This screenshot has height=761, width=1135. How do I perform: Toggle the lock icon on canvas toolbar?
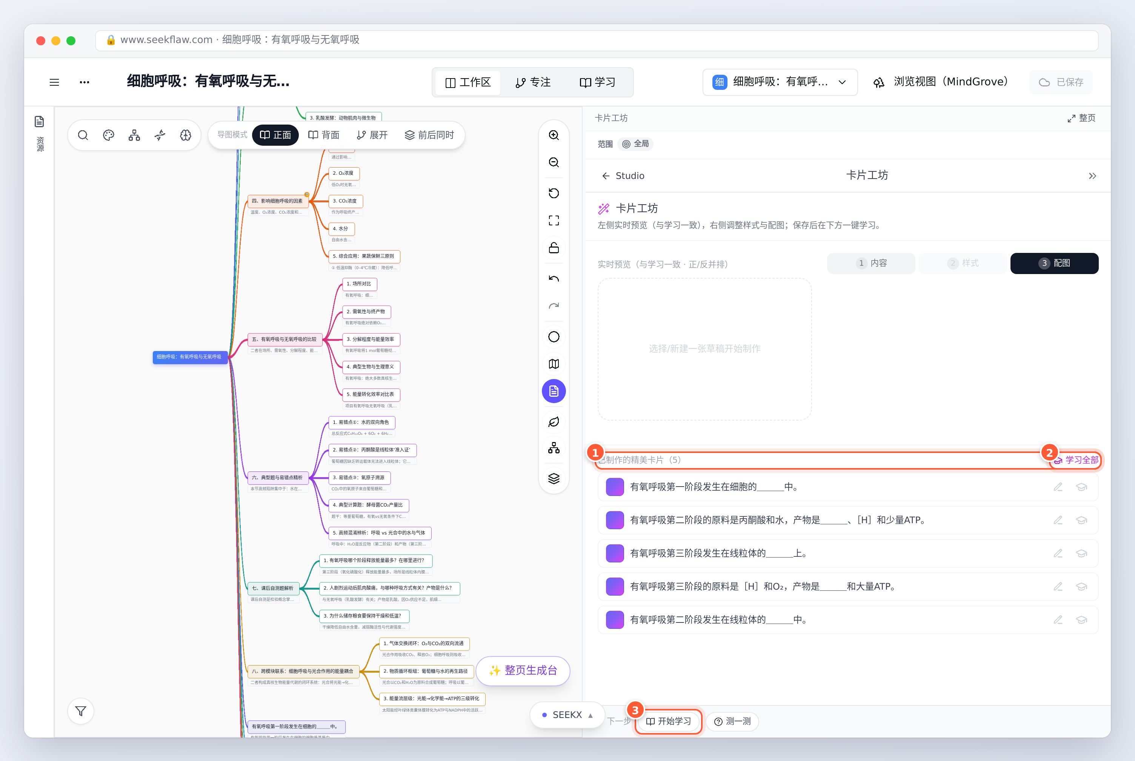[x=554, y=248]
